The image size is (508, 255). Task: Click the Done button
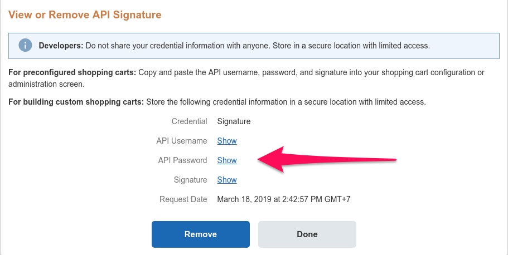[x=307, y=234]
